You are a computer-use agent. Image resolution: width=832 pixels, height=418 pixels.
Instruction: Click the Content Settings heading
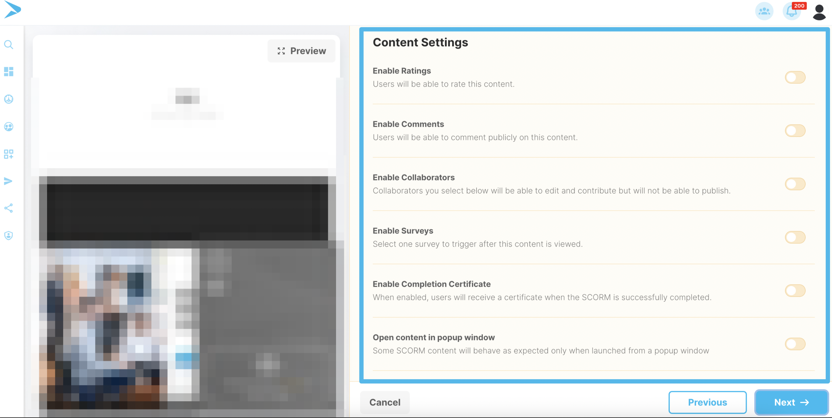pos(420,42)
